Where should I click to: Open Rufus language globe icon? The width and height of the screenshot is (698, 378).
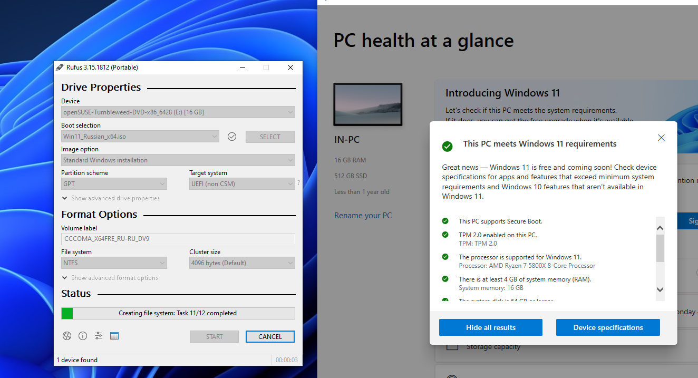(x=67, y=336)
